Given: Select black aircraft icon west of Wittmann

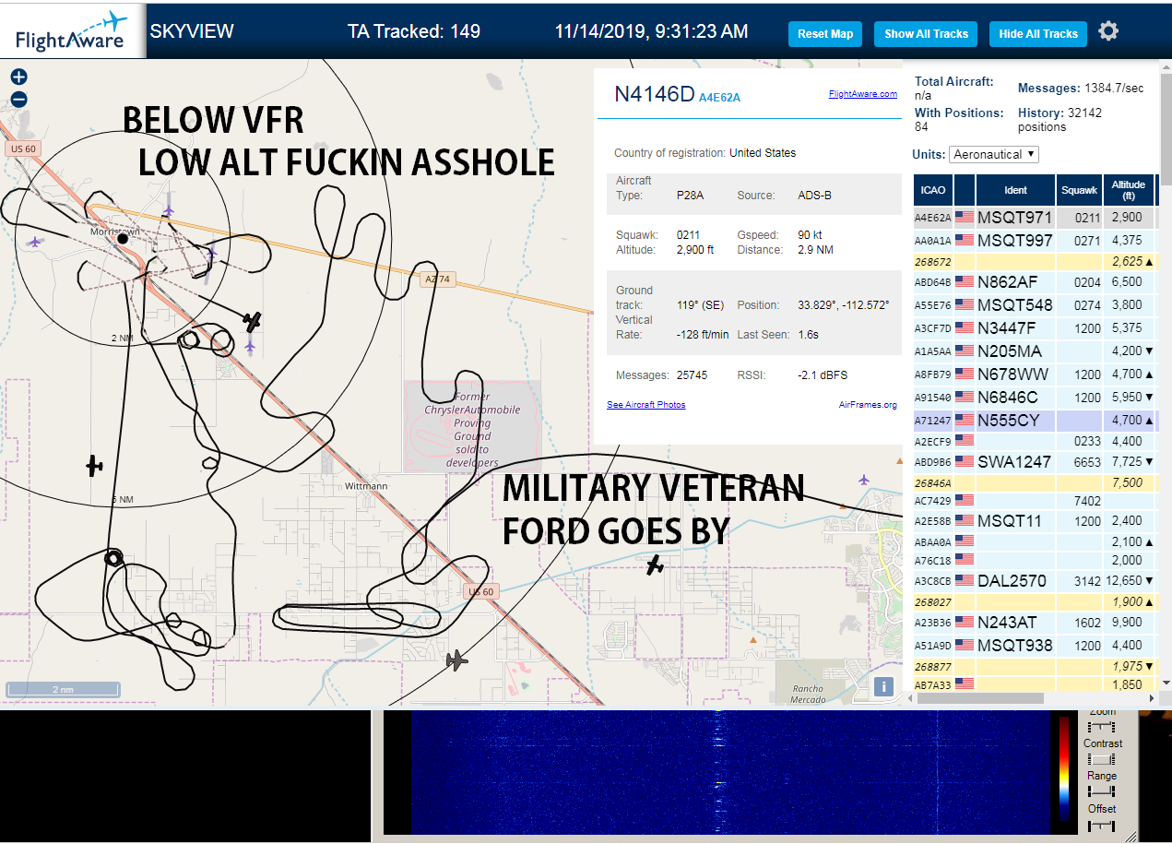Looking at the screenshot, I should tap(94, 466).
